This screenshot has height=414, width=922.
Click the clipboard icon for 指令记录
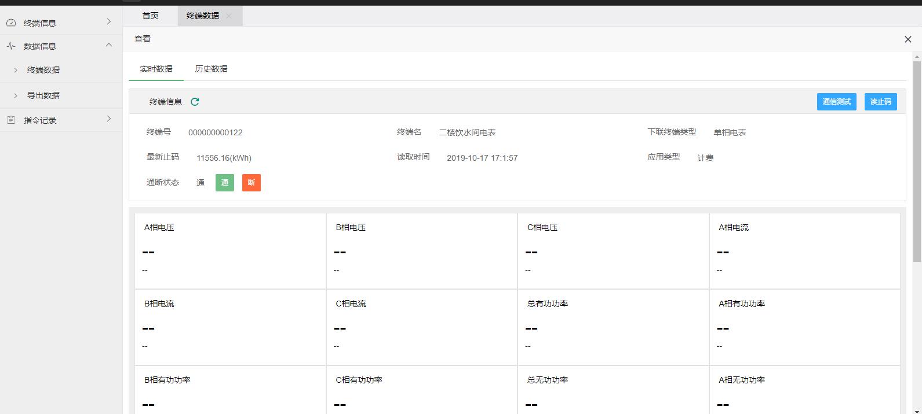[x=11, y=120]
